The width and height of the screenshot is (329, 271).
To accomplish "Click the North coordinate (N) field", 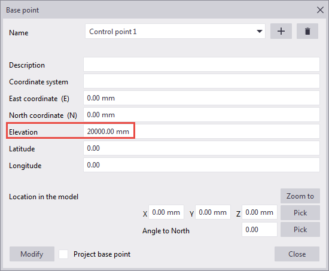I will point(202,115).
